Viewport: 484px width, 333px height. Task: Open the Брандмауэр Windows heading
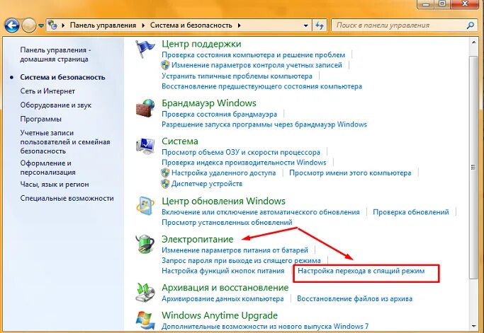click(x=209, y=103)
